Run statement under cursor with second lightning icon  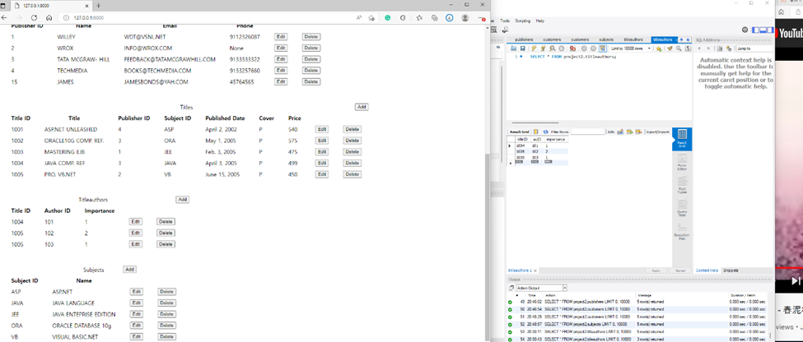click(x=543, y=49)
